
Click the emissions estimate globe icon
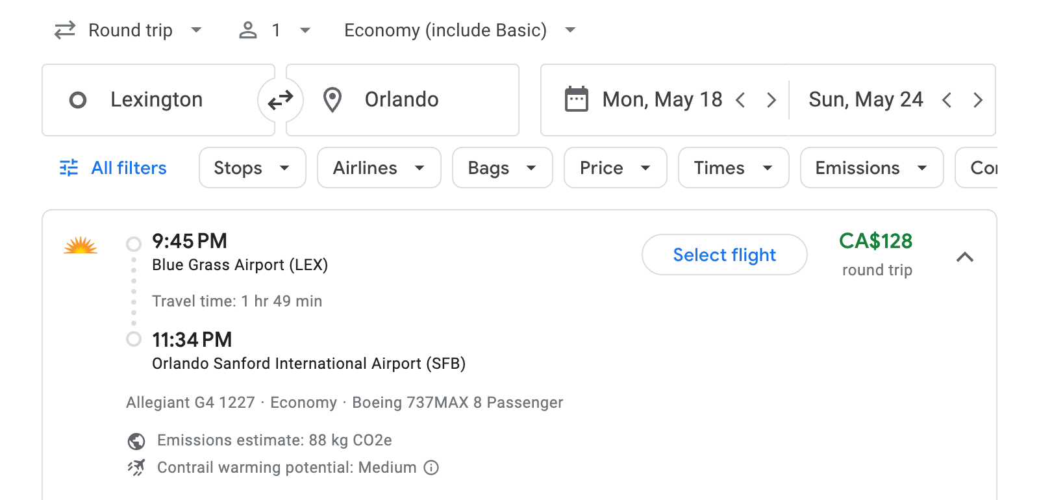tap(135, 440)
